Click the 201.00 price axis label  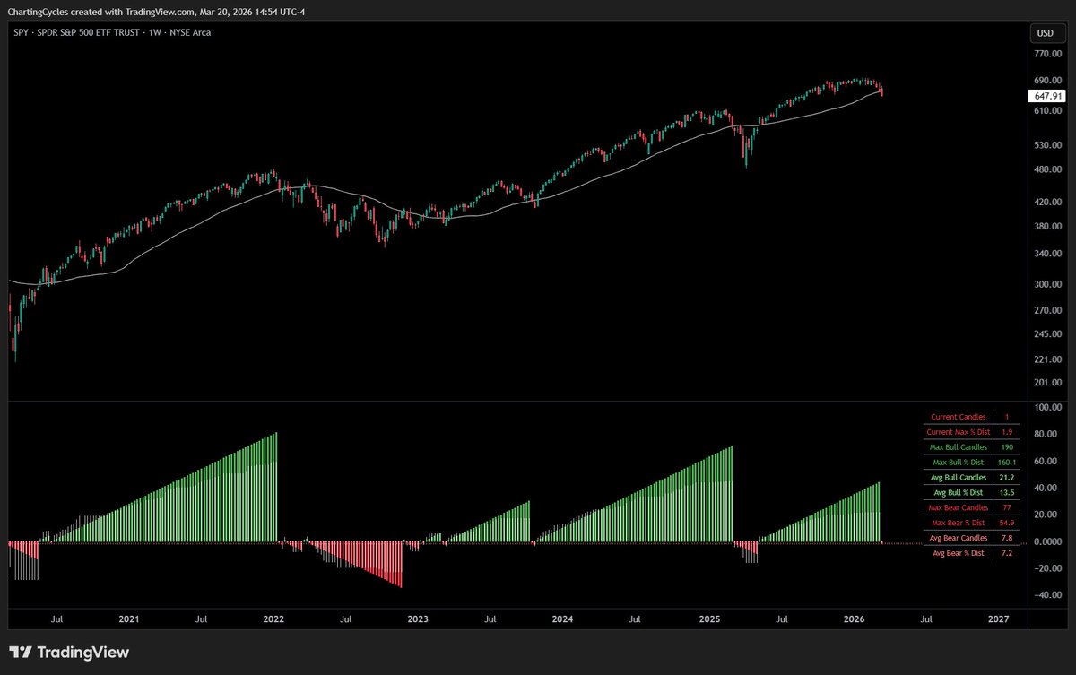coord(1047,384)
